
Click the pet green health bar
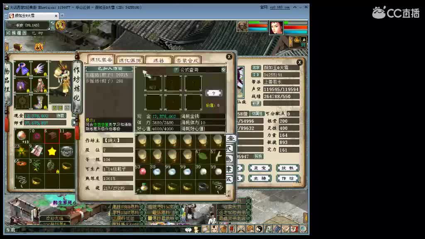click(258, 22)
